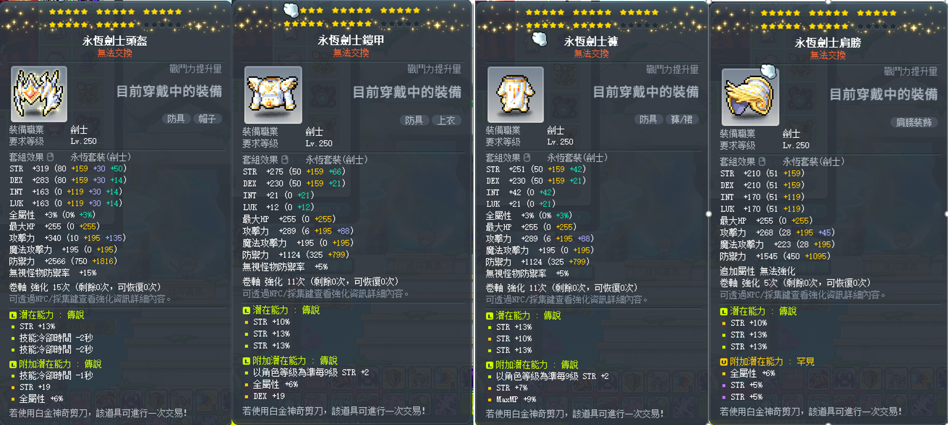Click the 卷軸 強化 15次 line on the helmet
The width and height of the screenshot is (948, 425).
(x=85, y=287)
